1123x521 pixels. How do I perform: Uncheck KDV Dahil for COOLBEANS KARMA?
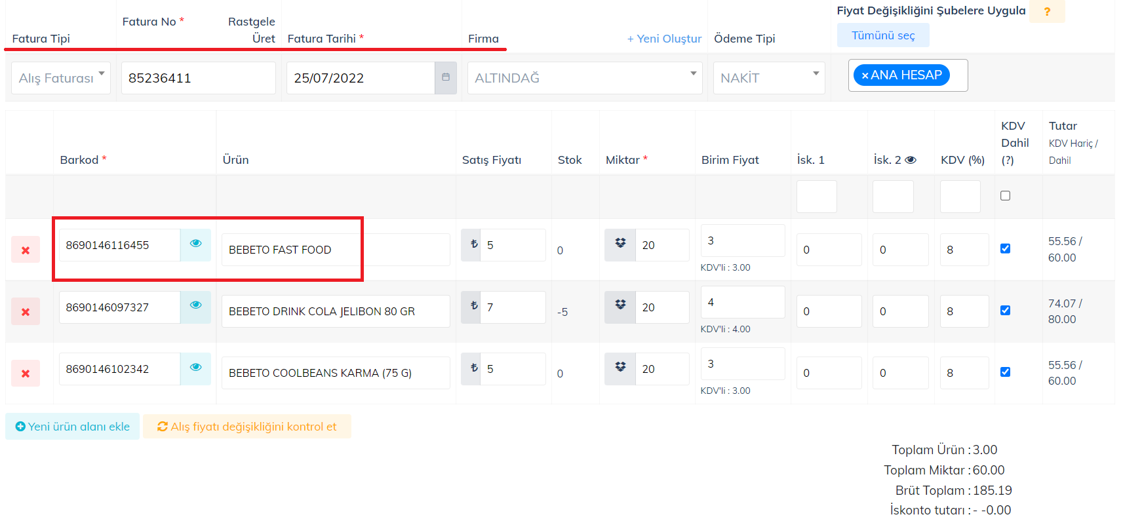click(x=1005, y=372)
